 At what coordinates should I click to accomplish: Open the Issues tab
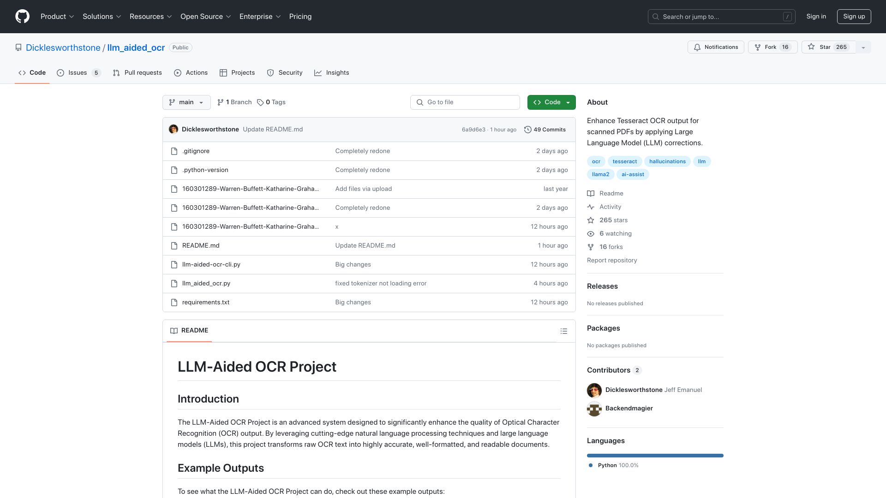point(78,73)
